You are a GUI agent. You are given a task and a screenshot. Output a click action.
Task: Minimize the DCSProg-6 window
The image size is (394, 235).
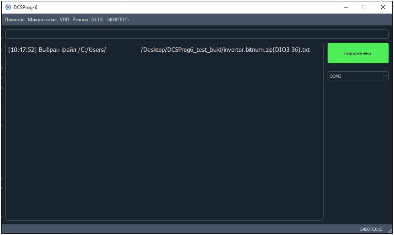click(346, 7)
